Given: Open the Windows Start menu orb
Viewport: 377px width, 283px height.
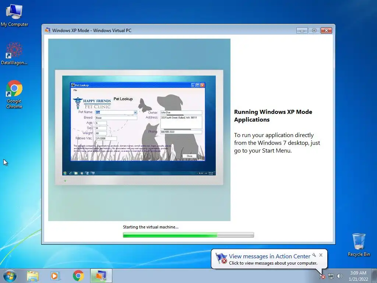Looking at the screenshot, I should [10, 276].
